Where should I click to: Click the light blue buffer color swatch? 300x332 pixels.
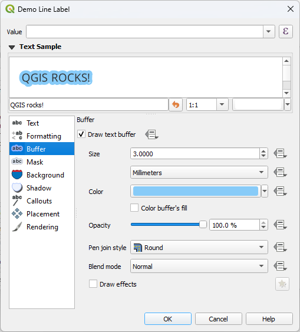point(196,191)
